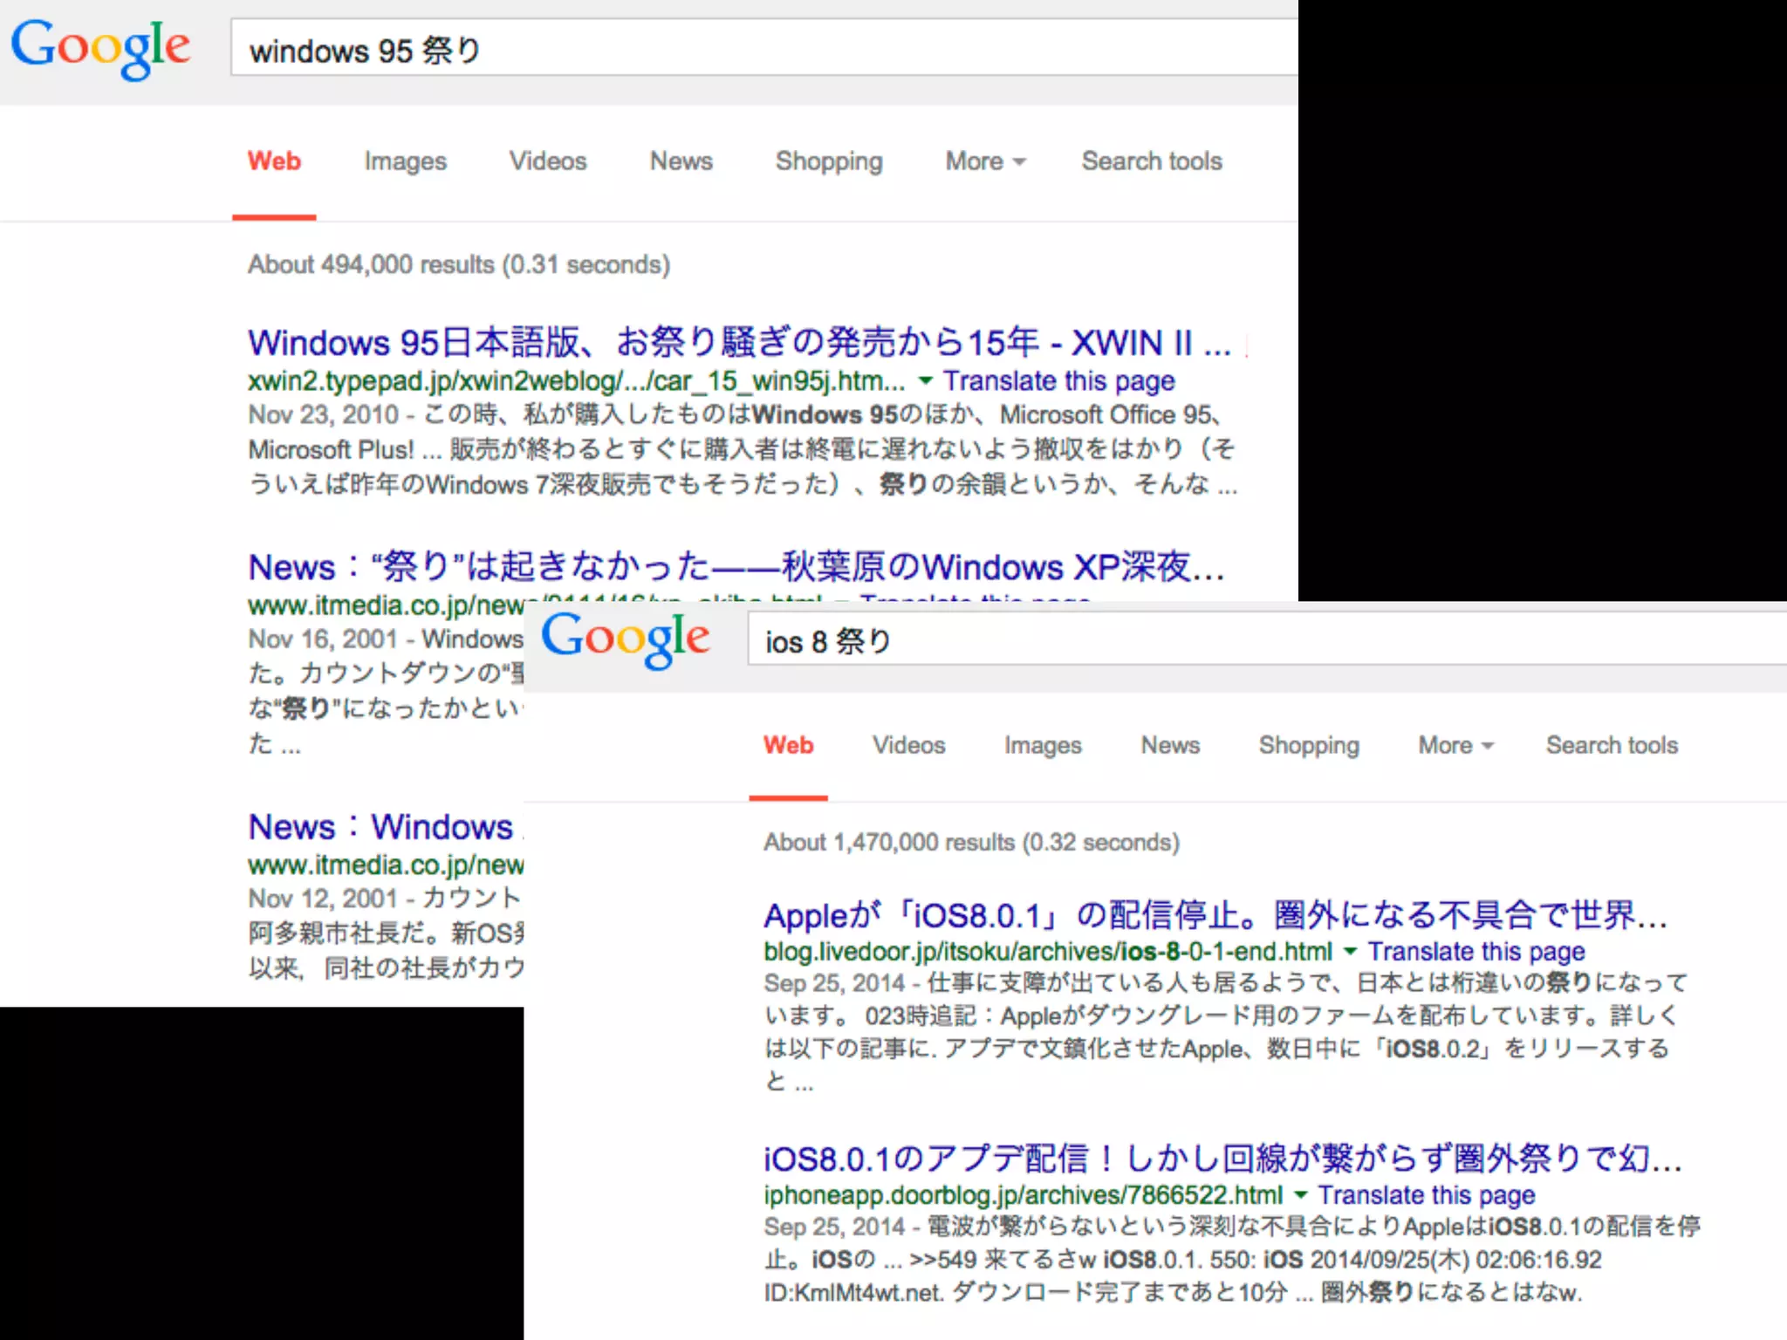The image size is (1787, 1340).
Task: Open Shopping tab in ios 8 results
Action: (x=1308, y=746)
